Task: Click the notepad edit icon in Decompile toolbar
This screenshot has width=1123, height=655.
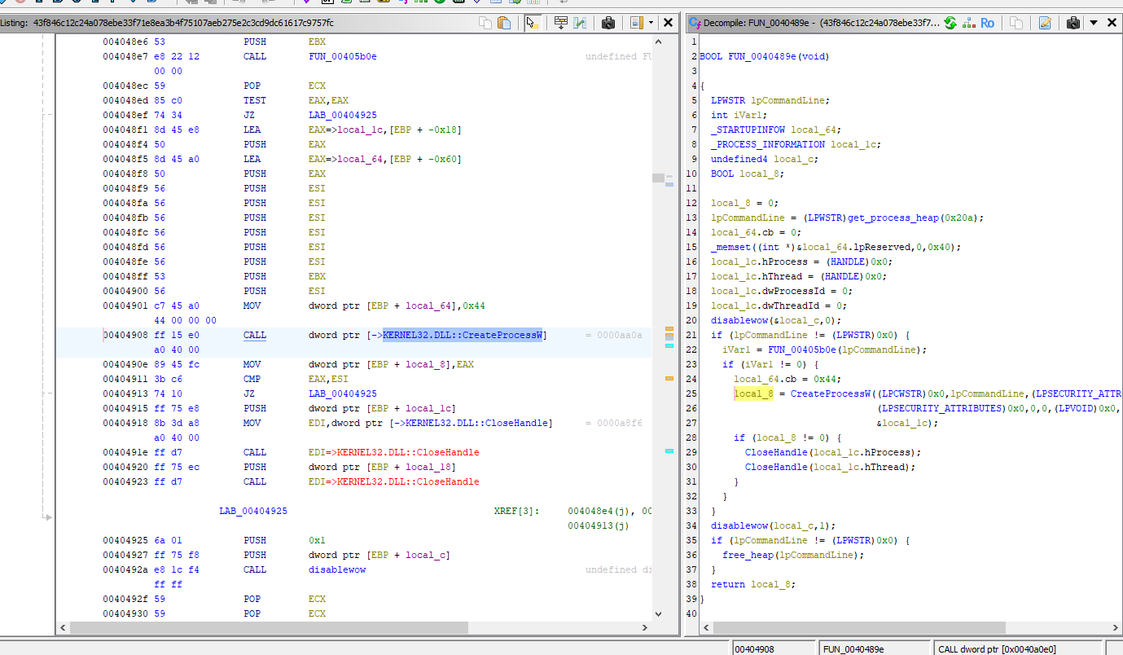Action: pyautogui.click(x=1045, y=23)
